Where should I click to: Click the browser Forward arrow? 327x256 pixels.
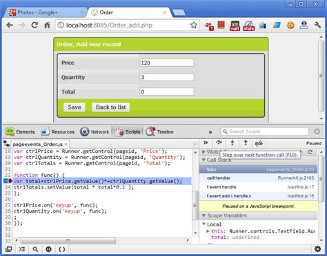(22, 25)
